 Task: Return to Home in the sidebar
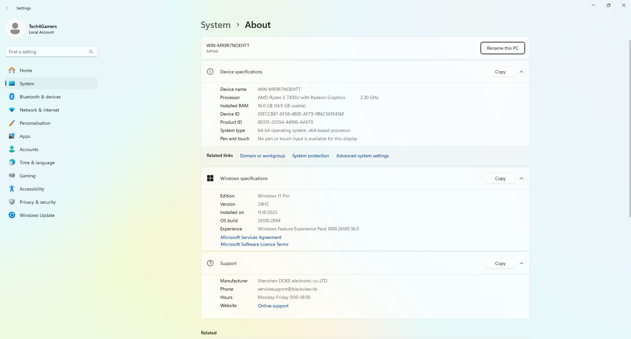pos(26,70)
